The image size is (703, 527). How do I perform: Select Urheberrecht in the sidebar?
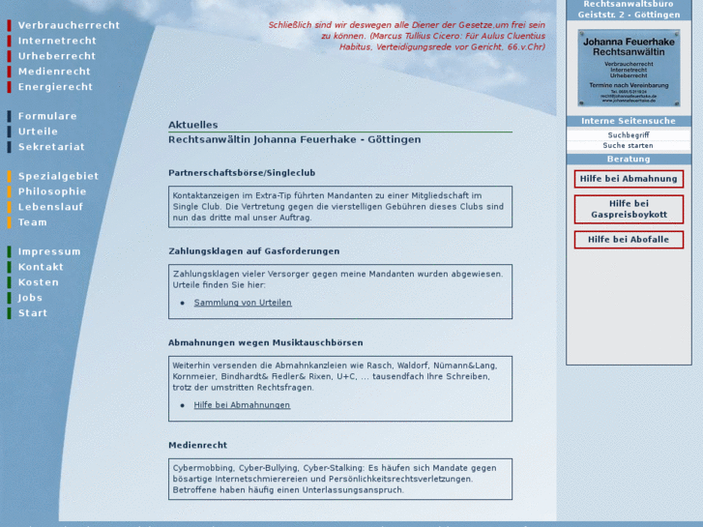(57, 56)
